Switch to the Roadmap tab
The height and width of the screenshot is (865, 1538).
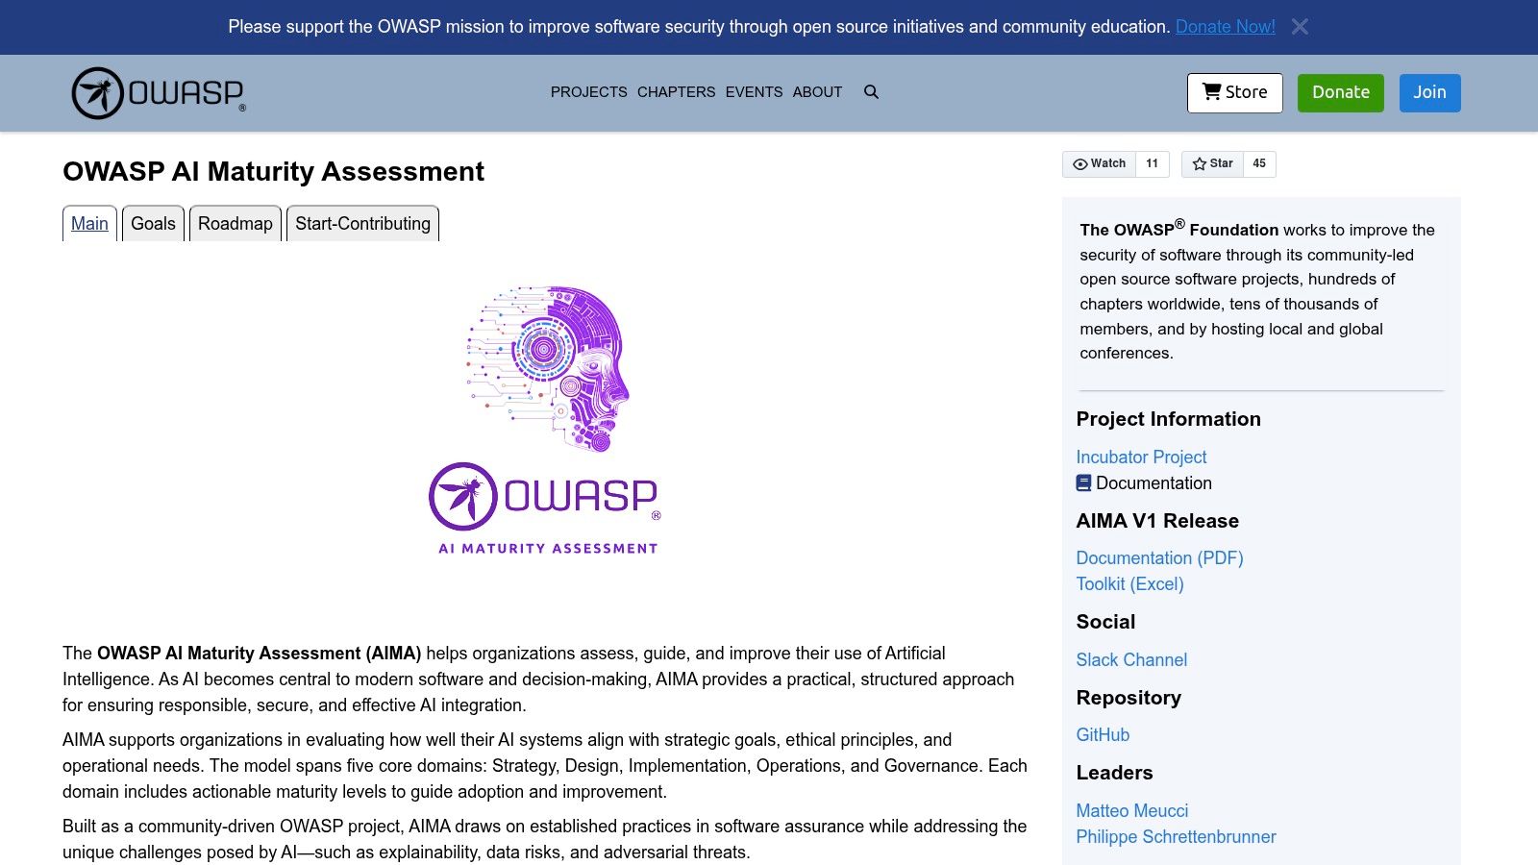click(236, 224)
